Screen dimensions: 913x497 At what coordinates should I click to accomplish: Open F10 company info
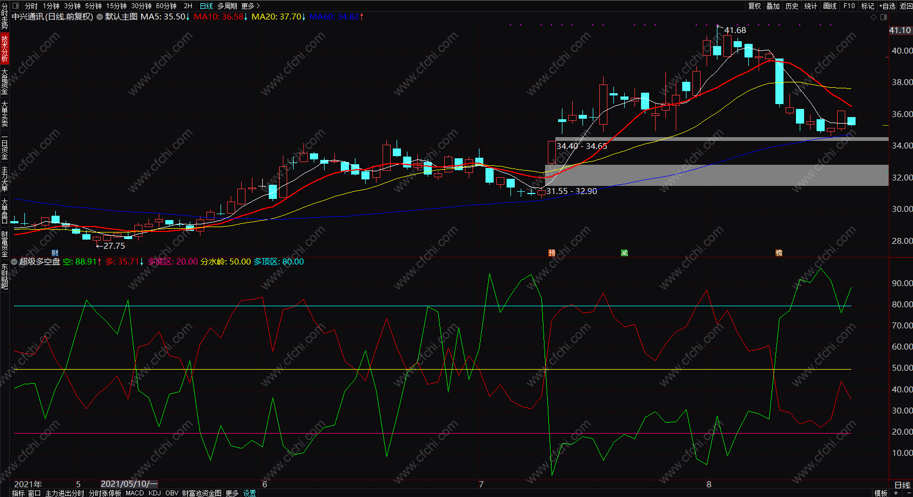pyautogui.click(x=849, y=6)
